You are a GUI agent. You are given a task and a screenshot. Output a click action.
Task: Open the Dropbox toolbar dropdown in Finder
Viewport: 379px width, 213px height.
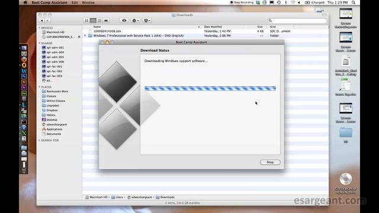tap(147, 21)
